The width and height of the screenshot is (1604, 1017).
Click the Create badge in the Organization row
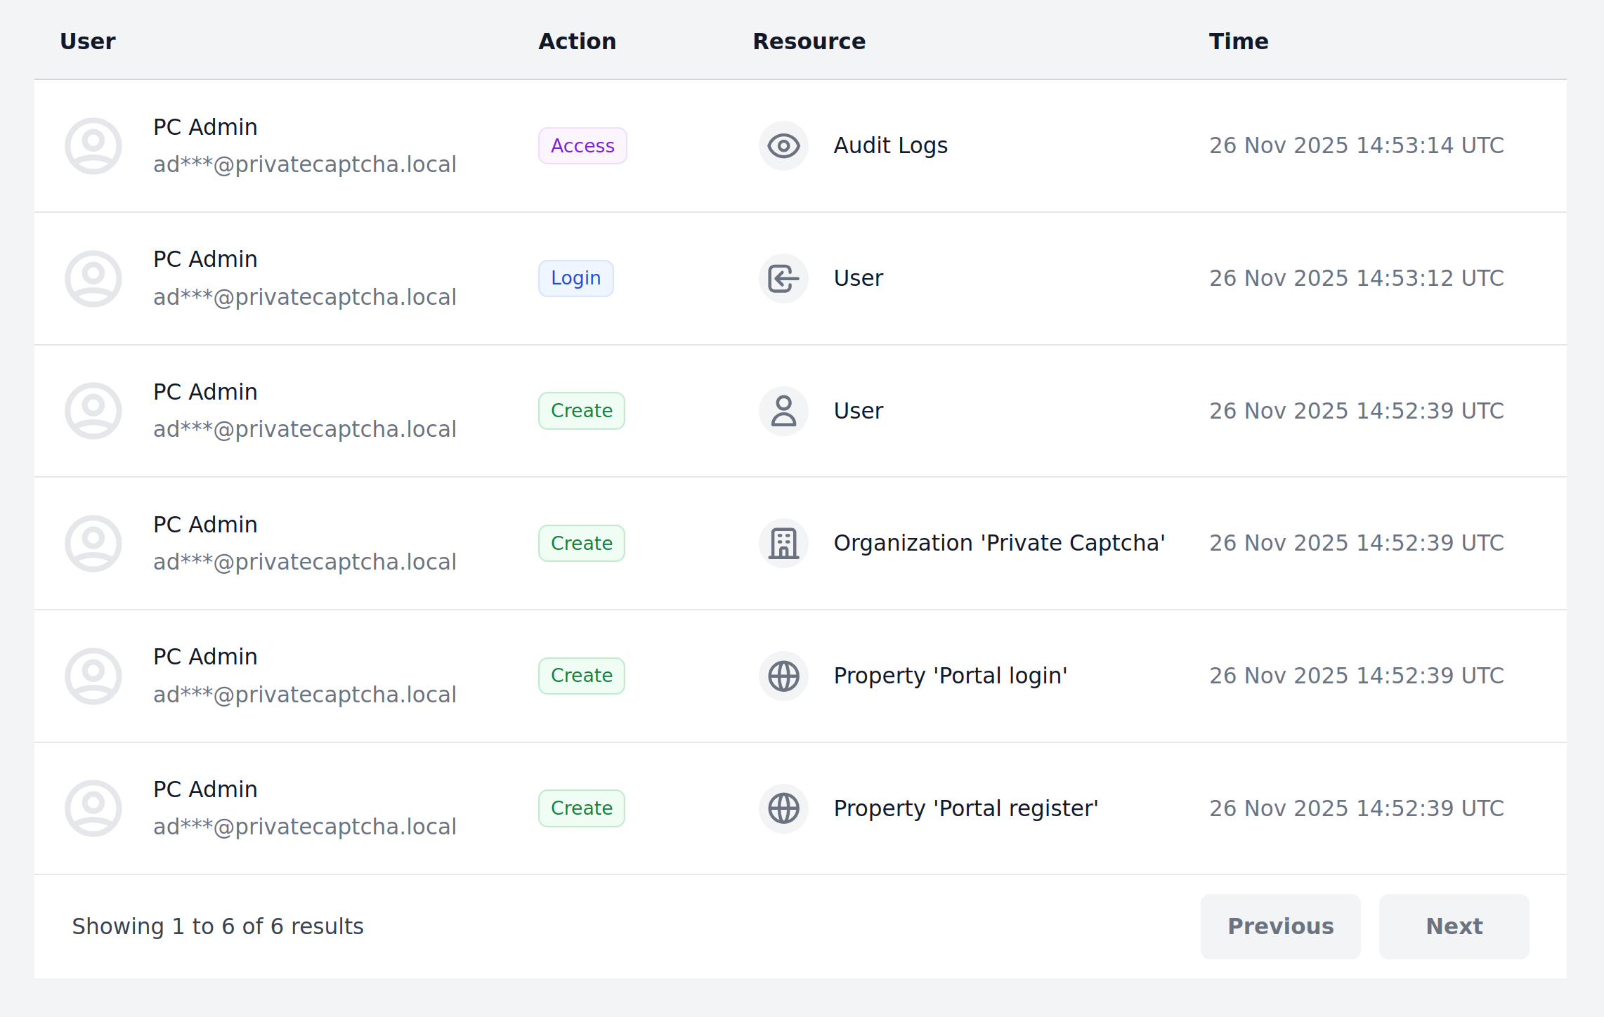click(581, 544)
